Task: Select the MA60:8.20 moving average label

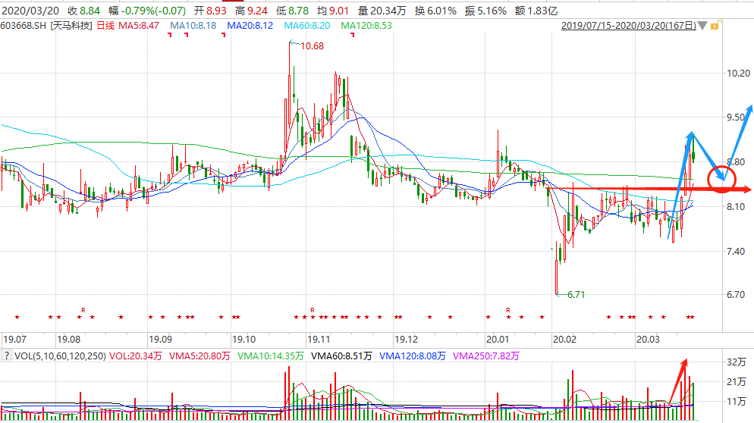Action: pos(309,26)
